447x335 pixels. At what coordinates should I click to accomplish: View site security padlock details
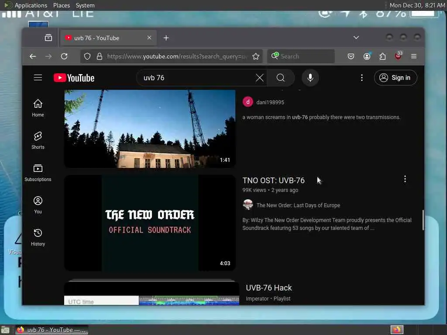(99, 56)
